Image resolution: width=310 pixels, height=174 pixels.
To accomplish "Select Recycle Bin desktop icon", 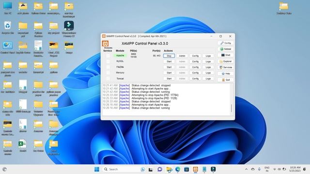I will tap(8, 28).
